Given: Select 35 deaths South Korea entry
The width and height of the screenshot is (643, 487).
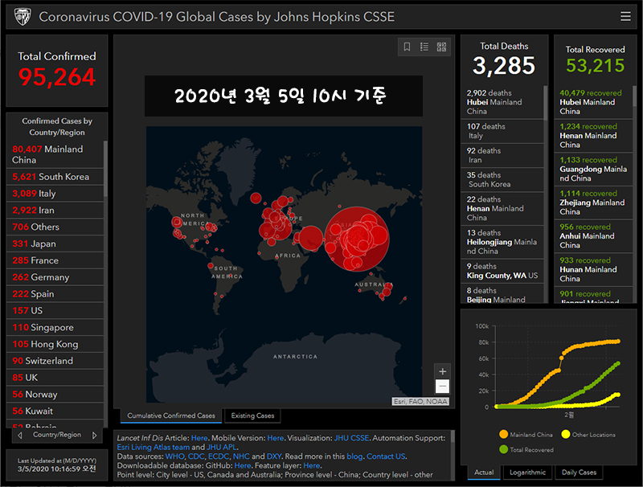Looking at the screenshot, I should pyautogui.click(x=502, y=179).
